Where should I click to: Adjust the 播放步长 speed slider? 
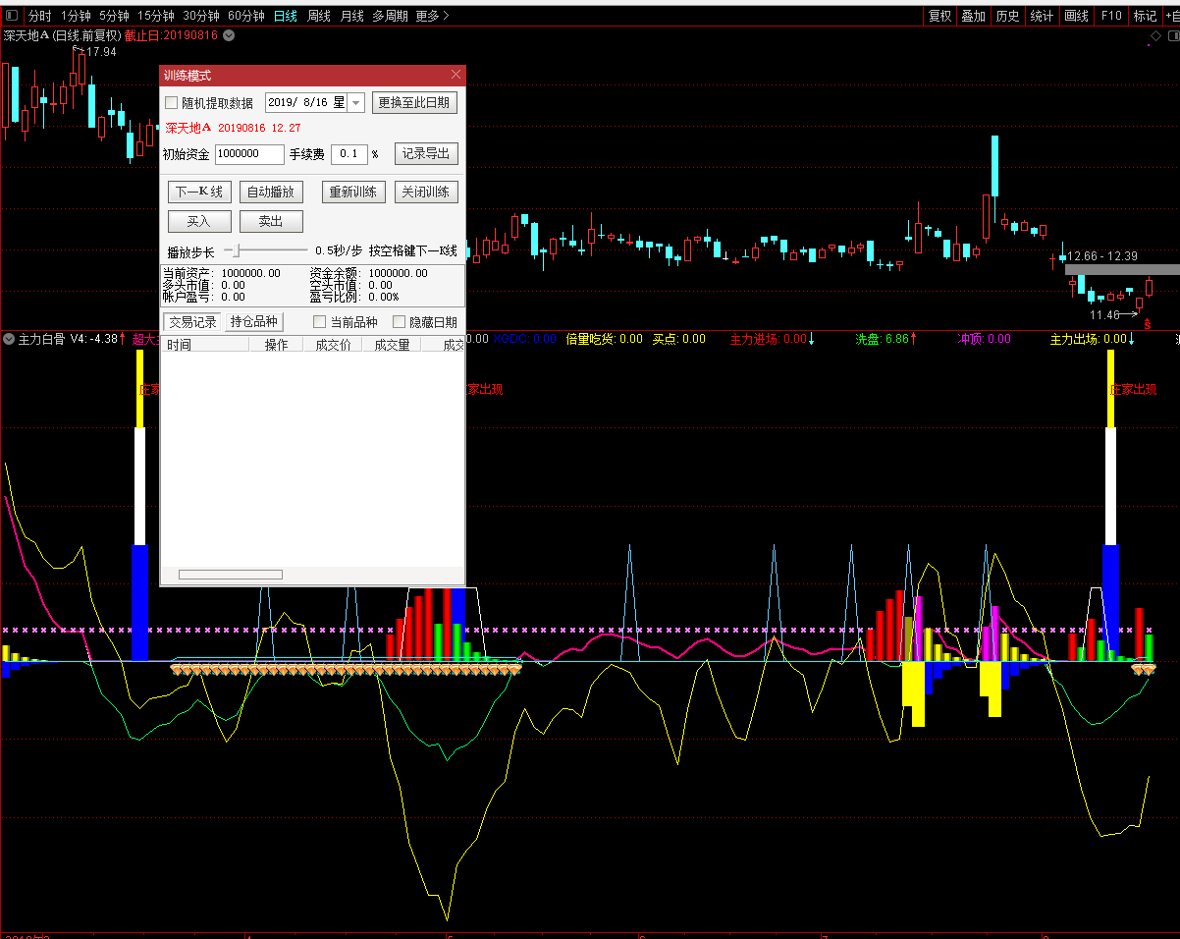pyautogui.click(x=235, y=251)
